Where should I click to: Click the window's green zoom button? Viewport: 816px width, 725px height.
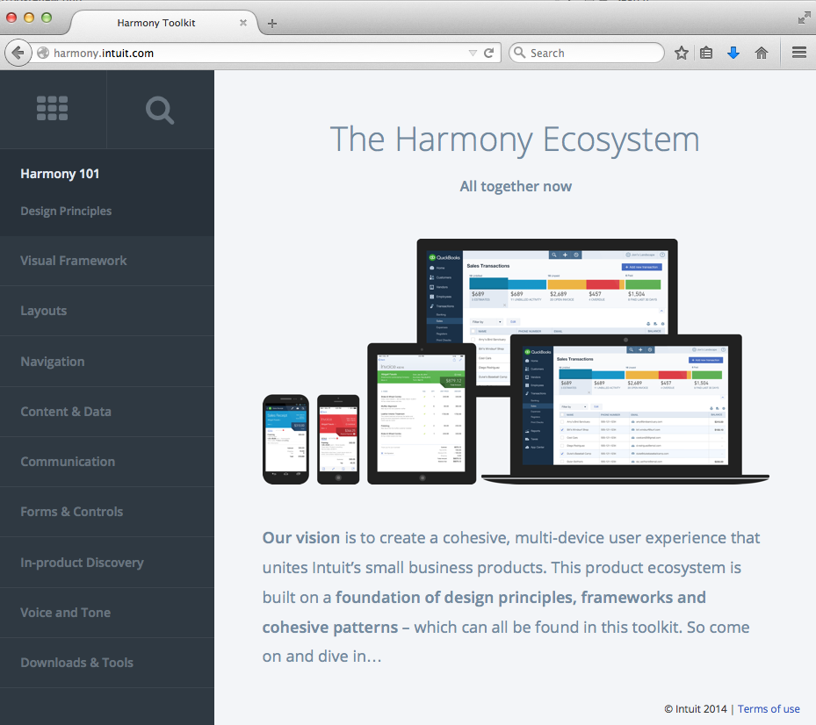[x=47, y=18]
